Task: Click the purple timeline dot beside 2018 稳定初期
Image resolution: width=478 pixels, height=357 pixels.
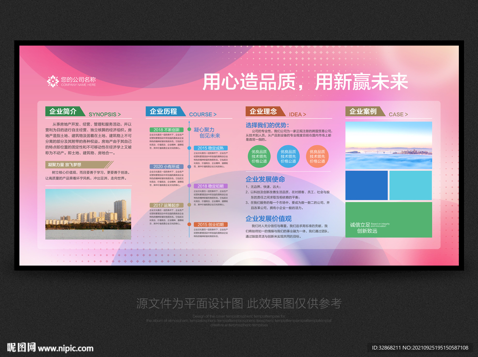Action: (188, 186)
